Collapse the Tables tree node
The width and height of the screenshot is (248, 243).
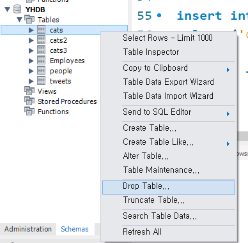coord(19,20)
